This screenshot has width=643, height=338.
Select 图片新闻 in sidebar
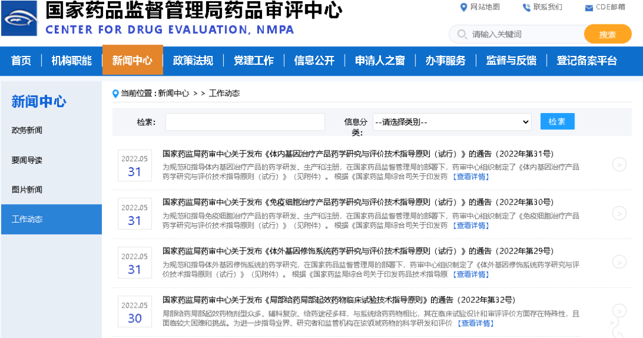pyautogui.click(x=27, y=190)
